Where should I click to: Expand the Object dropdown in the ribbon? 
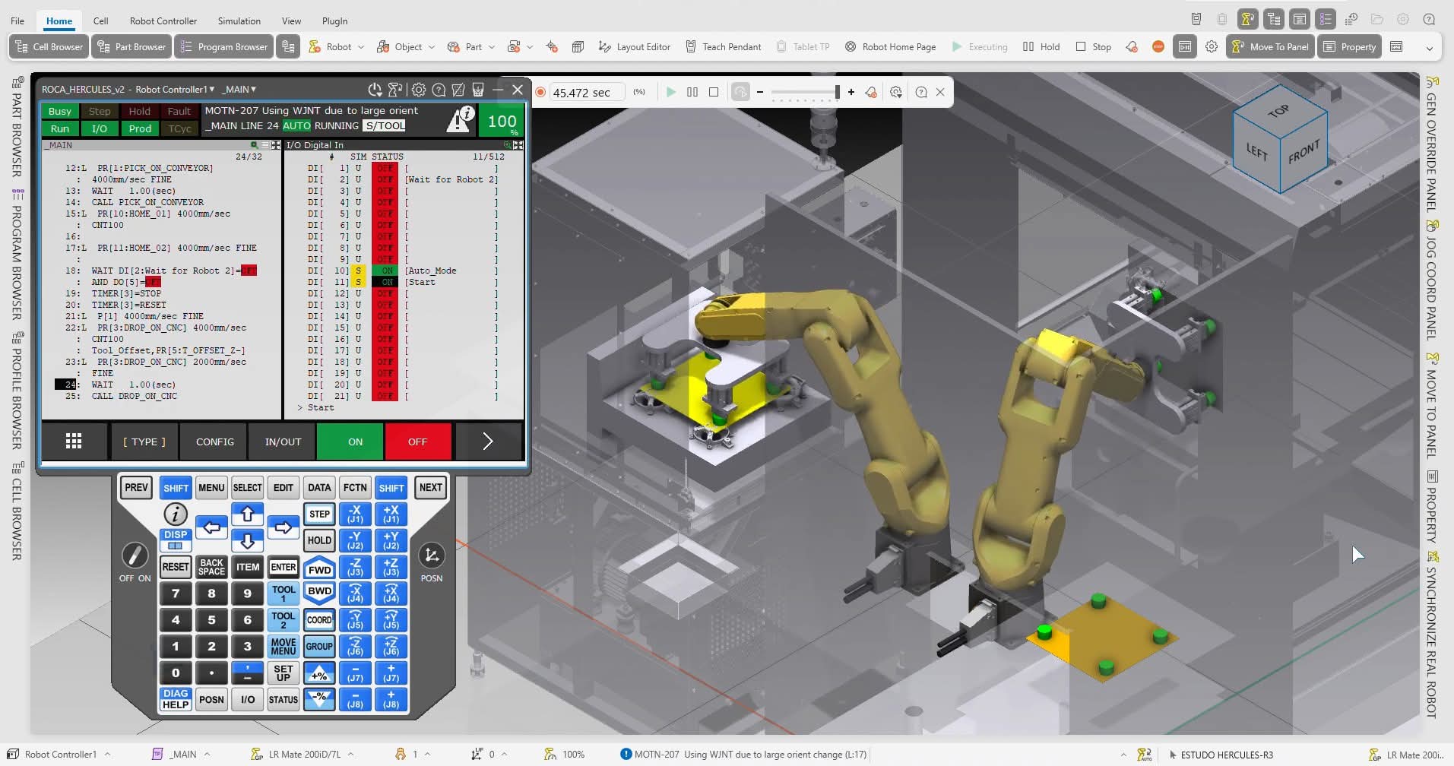pos(430,46)
